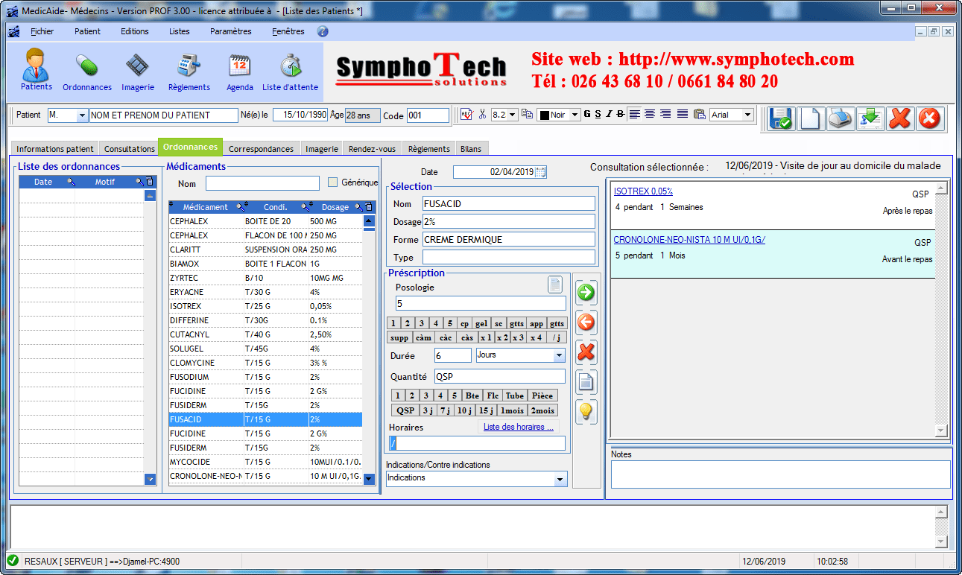Tick the Générique checkbox

(333, 182)
